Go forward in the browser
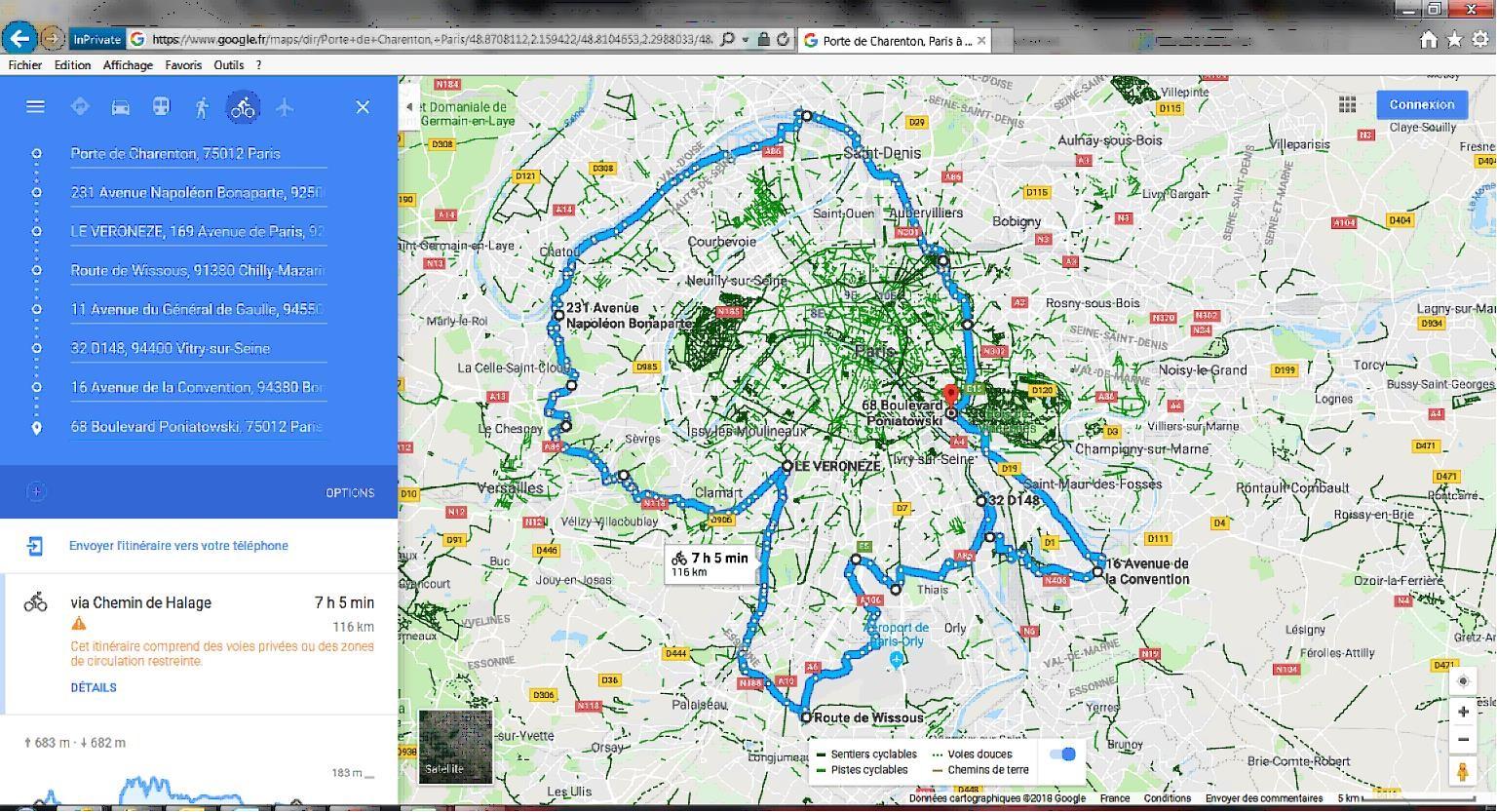This screenshot has width=1497, height=812. pos(51,40)
